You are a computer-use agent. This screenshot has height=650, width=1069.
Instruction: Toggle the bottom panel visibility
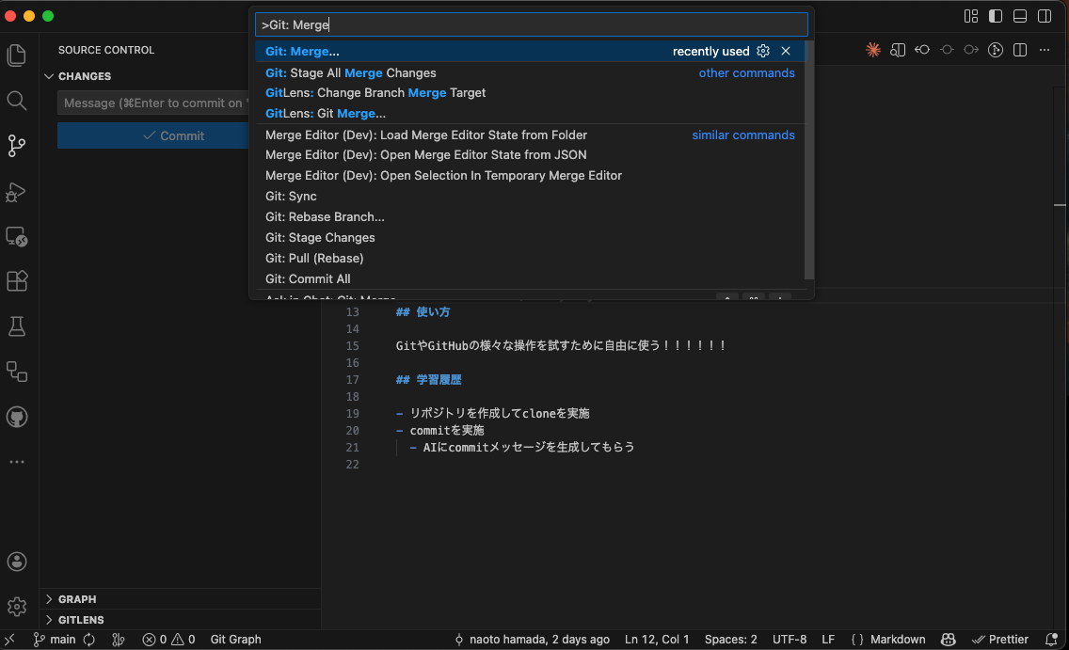[1020, 16]
